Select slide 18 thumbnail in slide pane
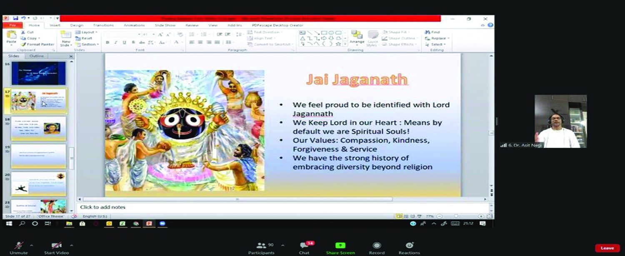The image size is (625, 256). 38,129
